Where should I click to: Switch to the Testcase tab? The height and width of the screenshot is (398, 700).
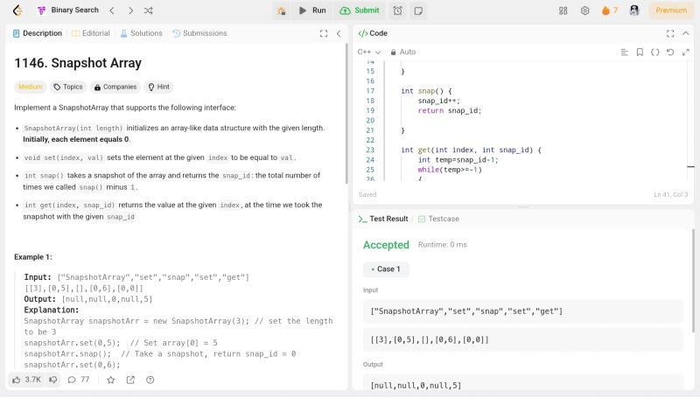click(438, 219)
